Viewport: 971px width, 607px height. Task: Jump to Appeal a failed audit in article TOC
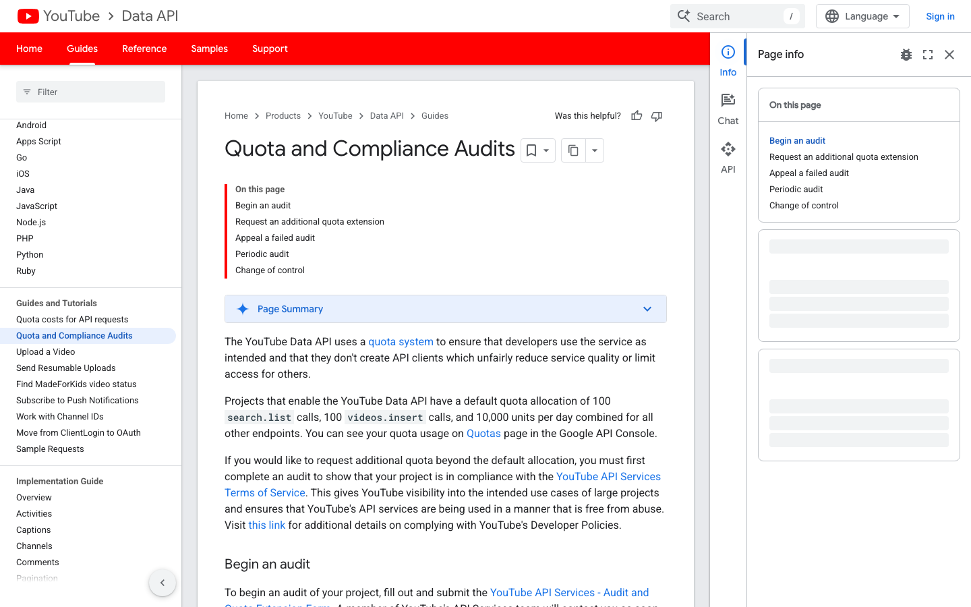click(x=275, y=238)
